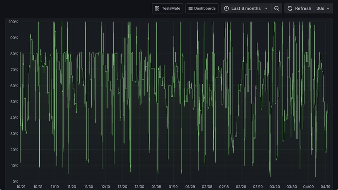The width and height of the screenshot is (338, 190).
Task: Click the 10% y-axis label
Action: click(x=14, y=165)
